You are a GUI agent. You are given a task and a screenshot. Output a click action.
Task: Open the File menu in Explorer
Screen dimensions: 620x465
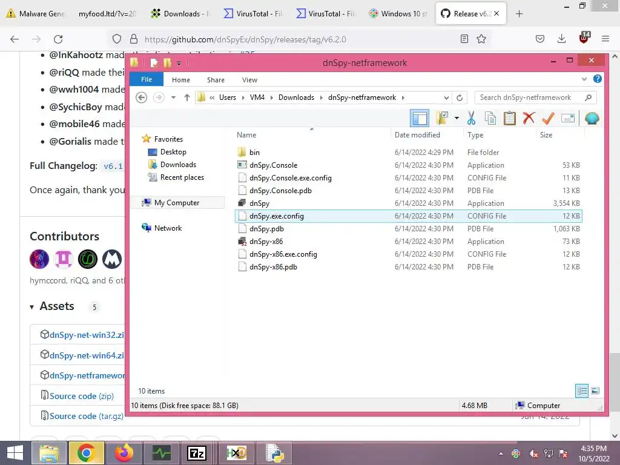pos(147,79)
